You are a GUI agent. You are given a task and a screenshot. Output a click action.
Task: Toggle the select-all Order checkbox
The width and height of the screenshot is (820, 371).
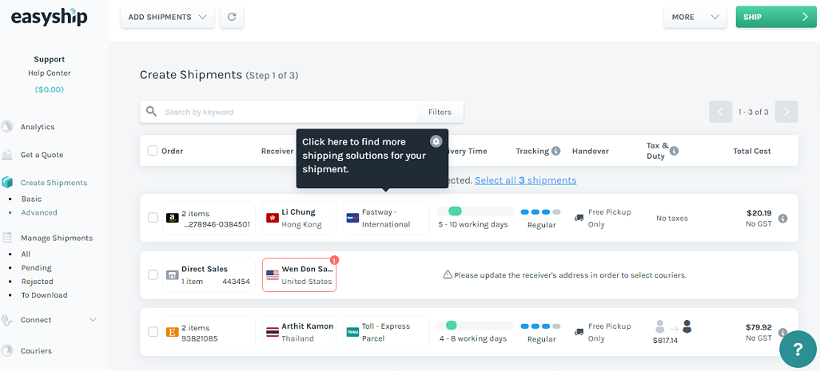tap(152, 151)
